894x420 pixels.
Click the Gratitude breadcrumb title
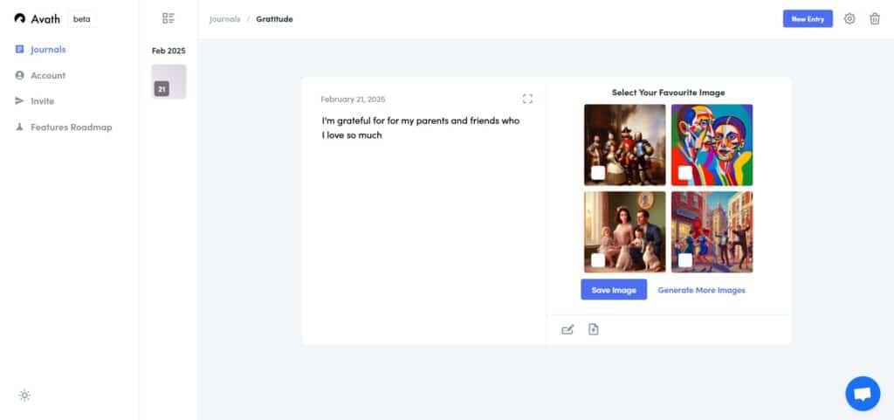[274, 19]
